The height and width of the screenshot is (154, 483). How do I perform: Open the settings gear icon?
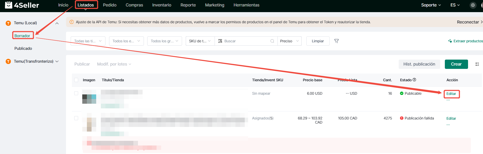pyautogui.click(x=473, y=5)
